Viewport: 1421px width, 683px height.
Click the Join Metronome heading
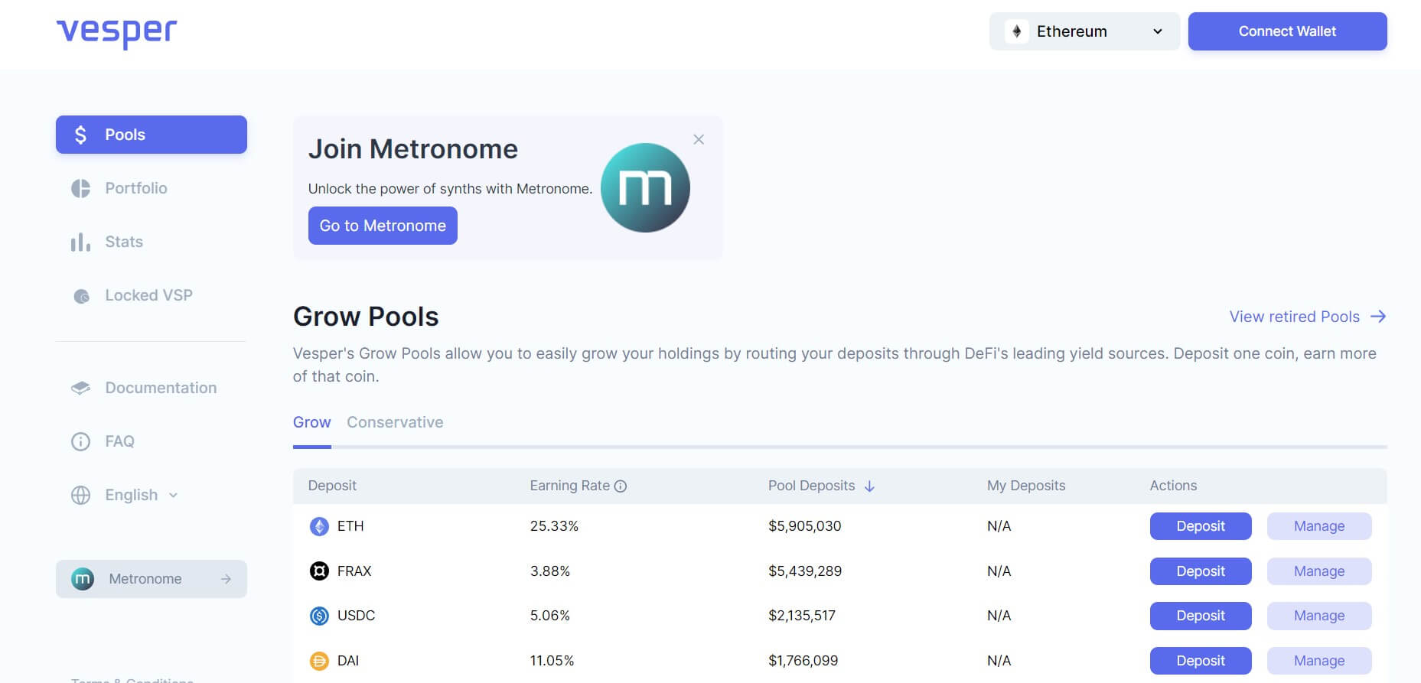point(413,149)
